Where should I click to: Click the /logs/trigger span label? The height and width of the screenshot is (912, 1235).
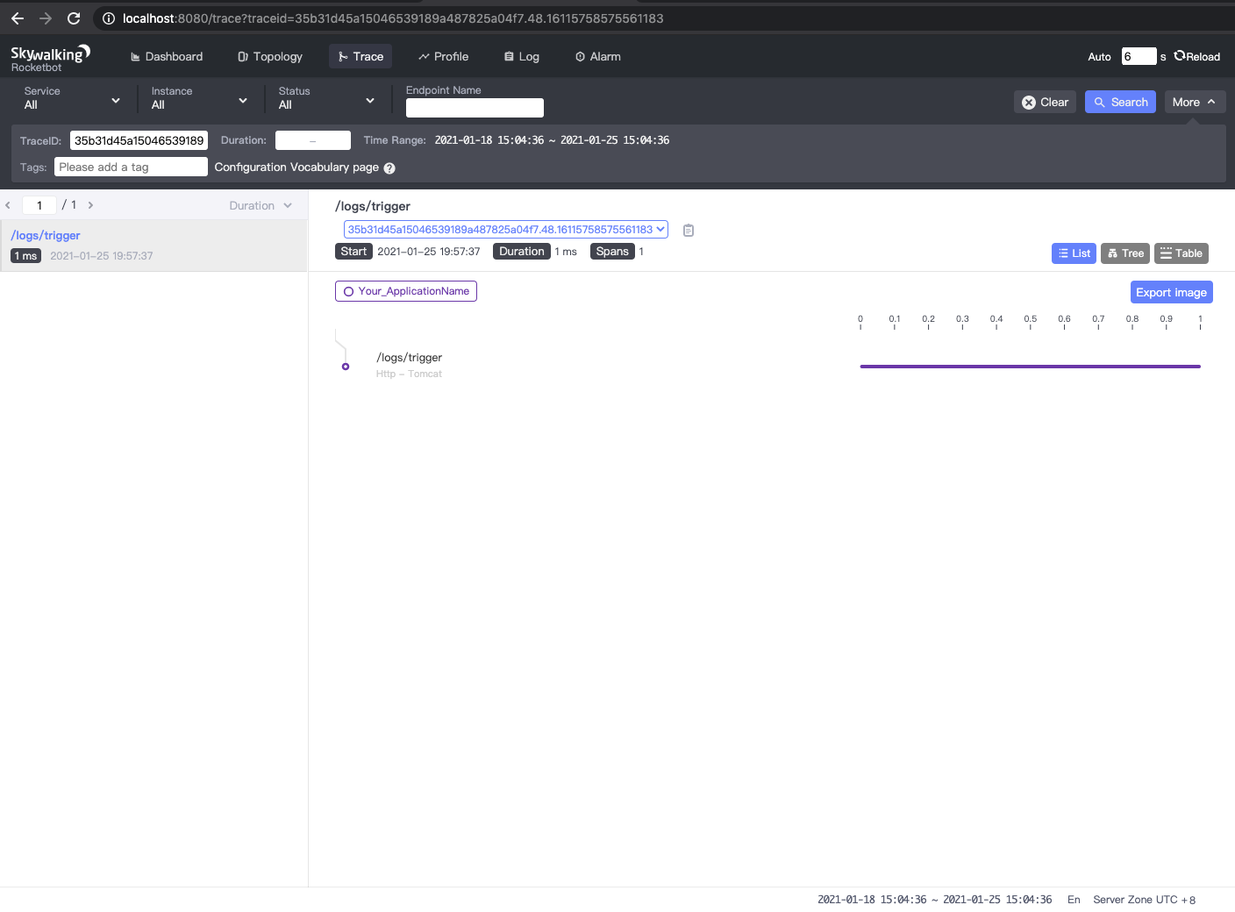point(409,358)
